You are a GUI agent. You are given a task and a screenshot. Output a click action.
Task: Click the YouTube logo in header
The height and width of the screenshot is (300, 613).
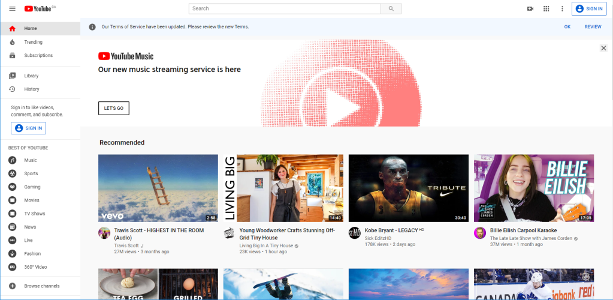(40, 8)
